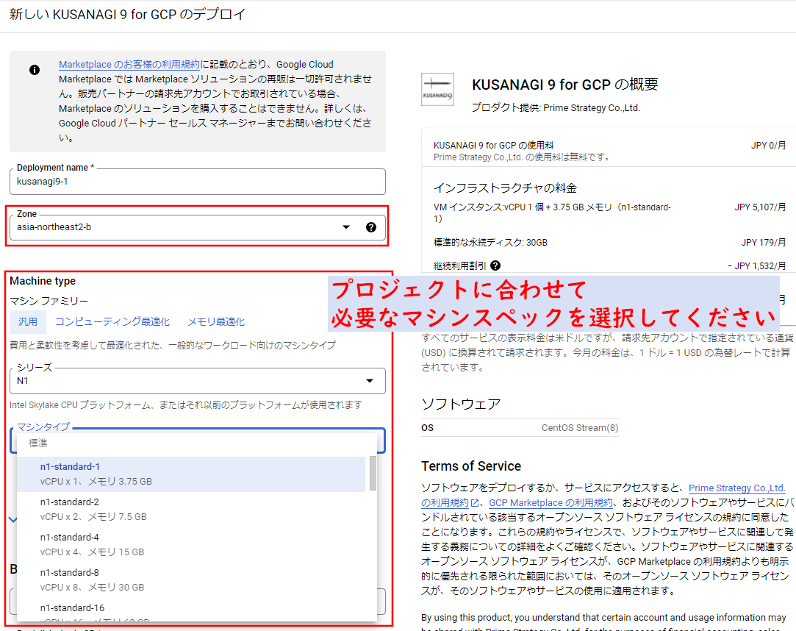Choose n1-standard-2 machine type option

pyautogui.click(x=191, y=509)
